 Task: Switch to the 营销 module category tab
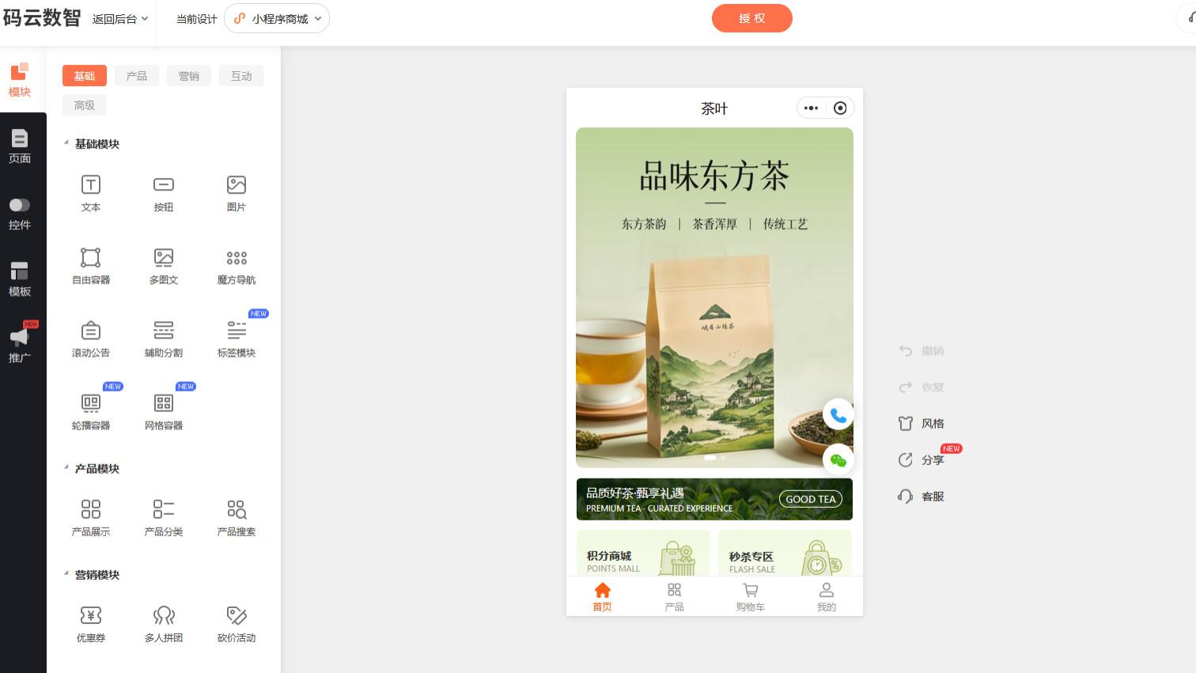[189, 75]
